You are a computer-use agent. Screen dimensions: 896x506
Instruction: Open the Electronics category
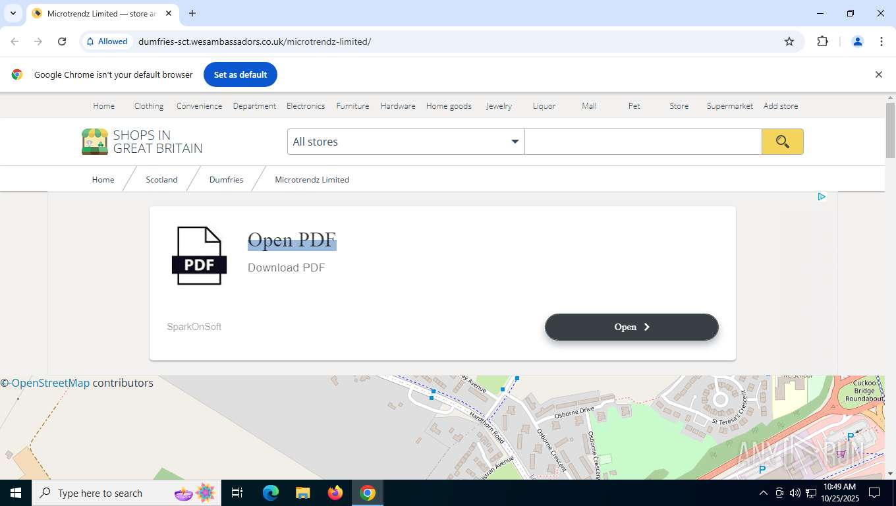point(306,106)
